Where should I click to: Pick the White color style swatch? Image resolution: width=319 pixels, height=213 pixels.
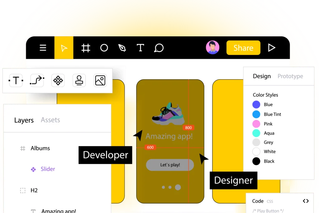coord(256,152)
